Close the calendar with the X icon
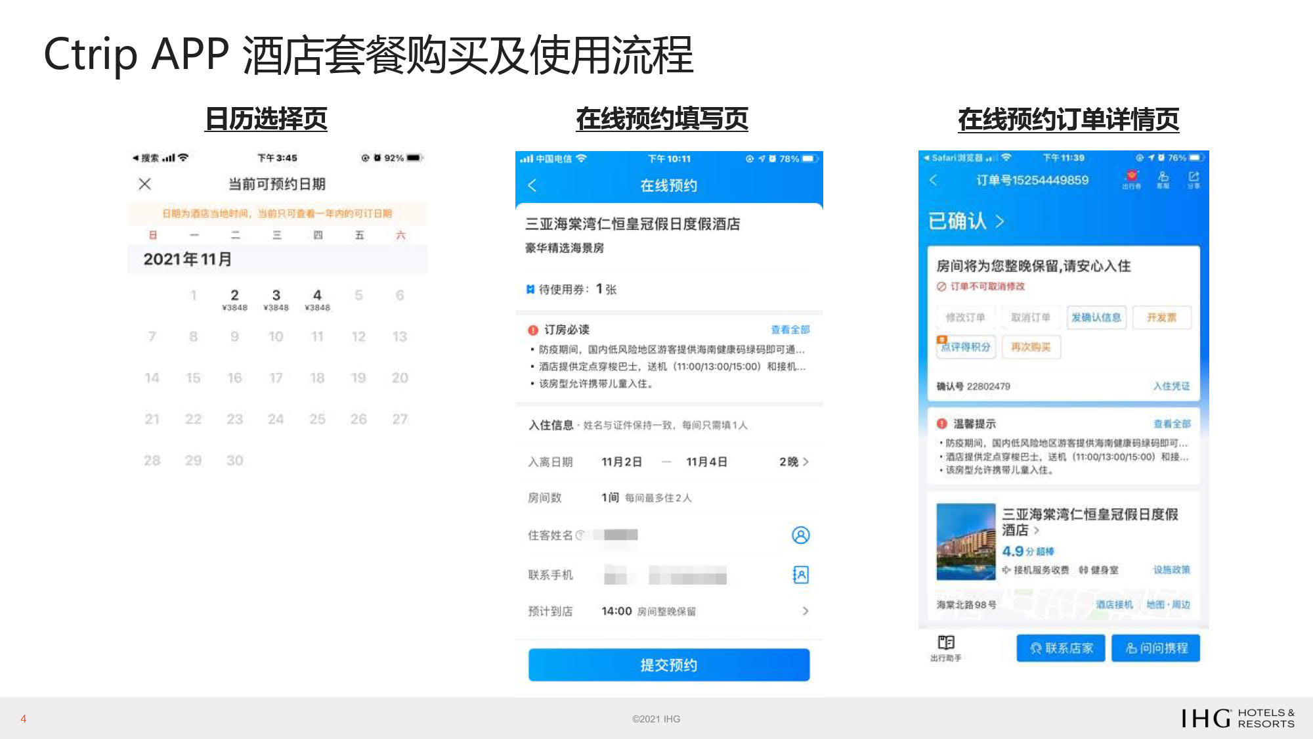Viewport: 1313px width, 739px height. pyautogui.click(x=145, y=184)
